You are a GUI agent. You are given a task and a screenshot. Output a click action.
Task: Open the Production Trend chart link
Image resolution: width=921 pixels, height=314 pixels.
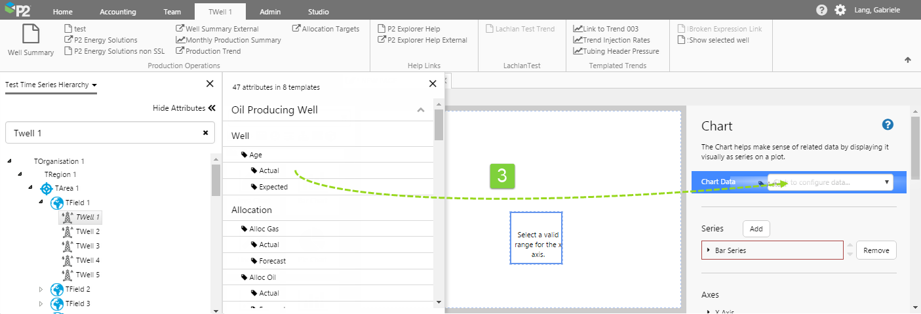click(x=208, y=51)
